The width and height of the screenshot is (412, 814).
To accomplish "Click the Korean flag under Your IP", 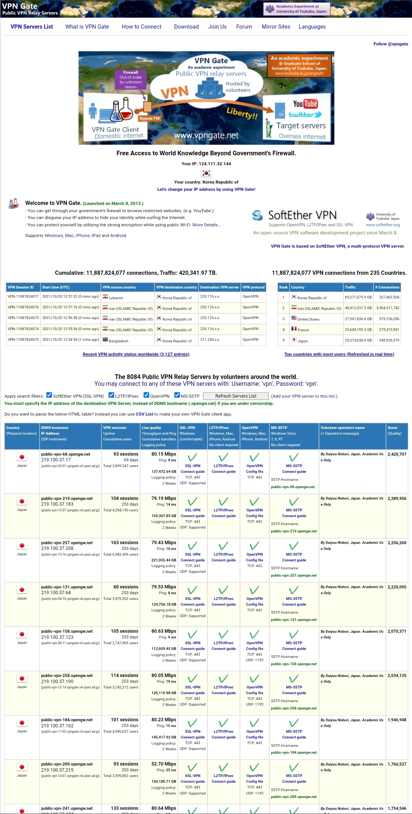I will click(206, 173).
